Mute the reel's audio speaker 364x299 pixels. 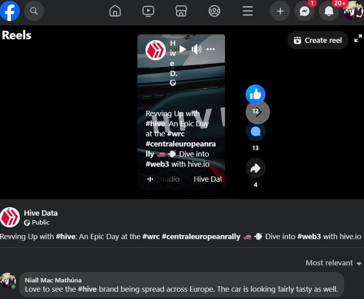click(x=196, y=49)
